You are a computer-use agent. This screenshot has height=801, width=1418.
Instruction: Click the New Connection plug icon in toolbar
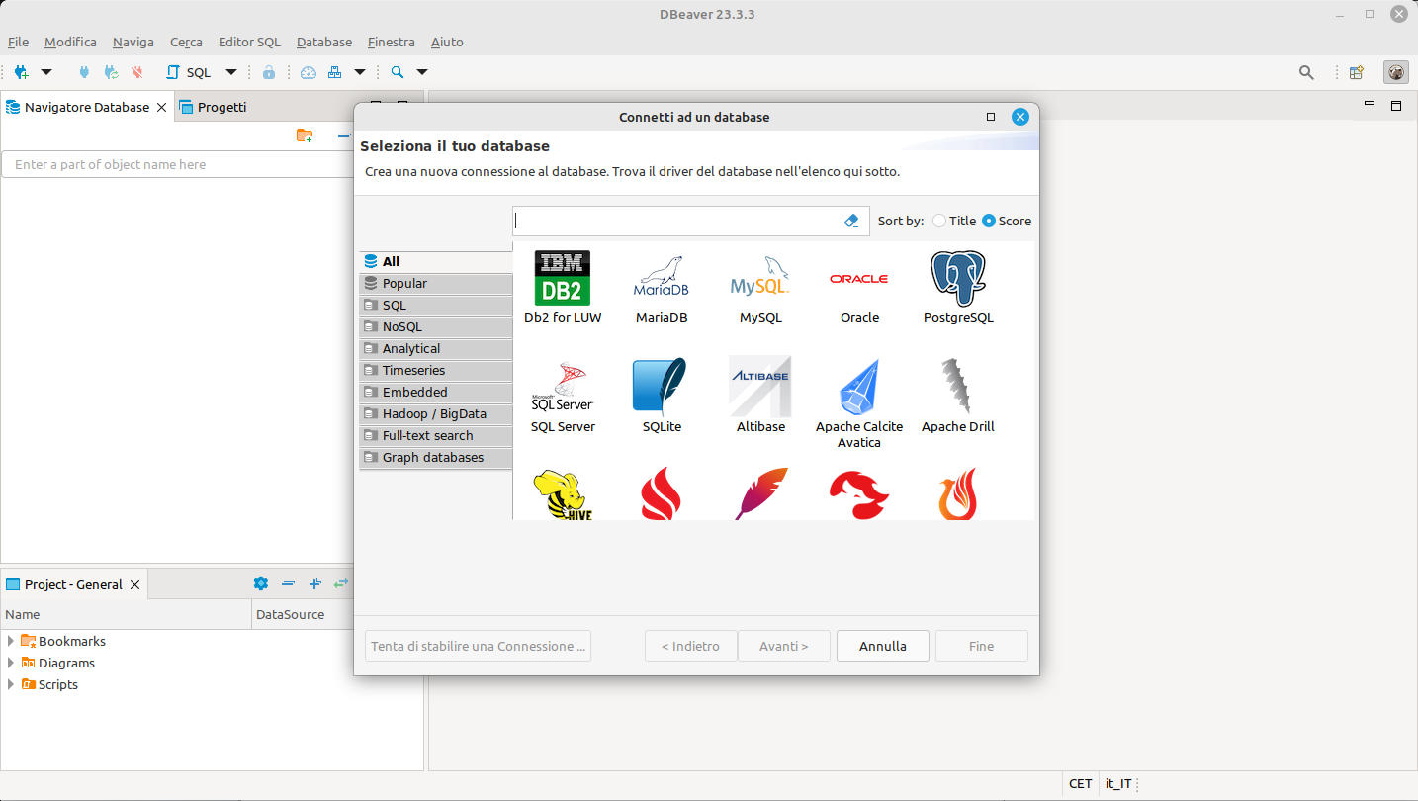(21, 72)
